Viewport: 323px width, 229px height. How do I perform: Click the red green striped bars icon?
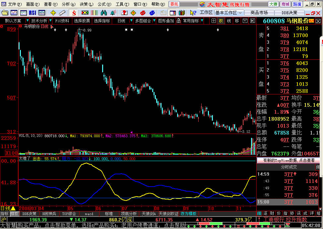[x=94, y=13]
